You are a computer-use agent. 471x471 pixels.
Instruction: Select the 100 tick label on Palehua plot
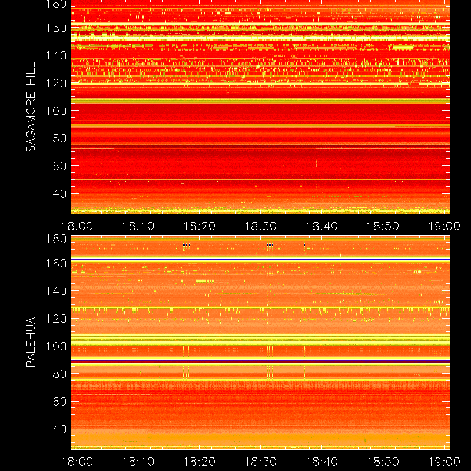pyautogui.click(x=56, y=346)
